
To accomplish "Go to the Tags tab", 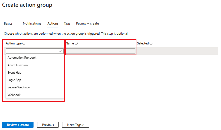I will tap(67, 24).
